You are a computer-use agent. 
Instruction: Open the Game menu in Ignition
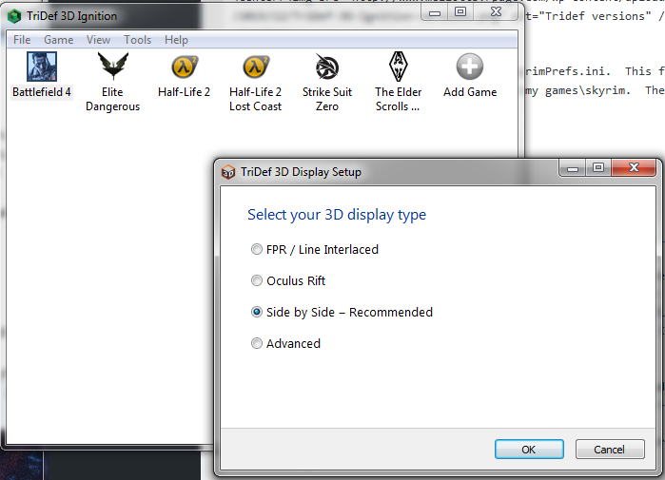point(59,40)
